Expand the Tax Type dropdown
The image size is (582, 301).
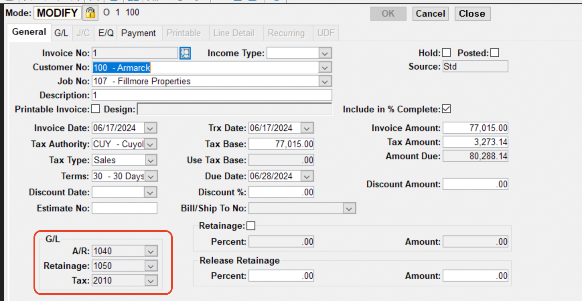click(150, 160)
